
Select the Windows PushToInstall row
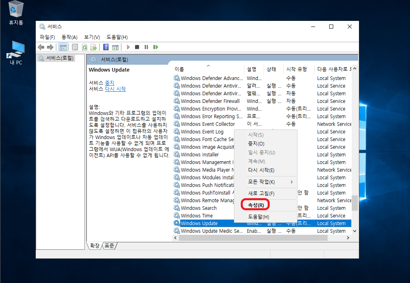[x=203, y=193]
